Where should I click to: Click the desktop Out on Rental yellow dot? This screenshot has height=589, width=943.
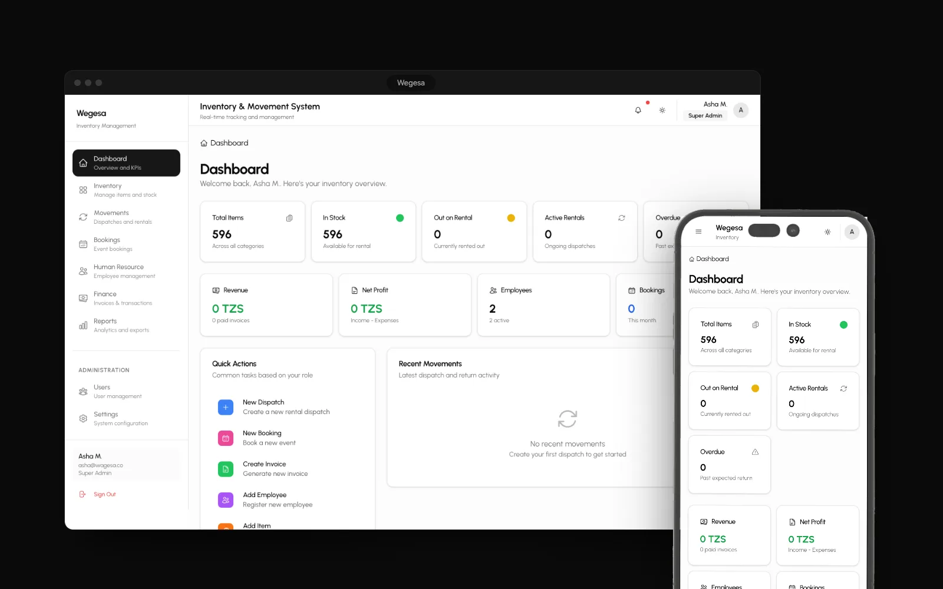(x=511, y=218)
